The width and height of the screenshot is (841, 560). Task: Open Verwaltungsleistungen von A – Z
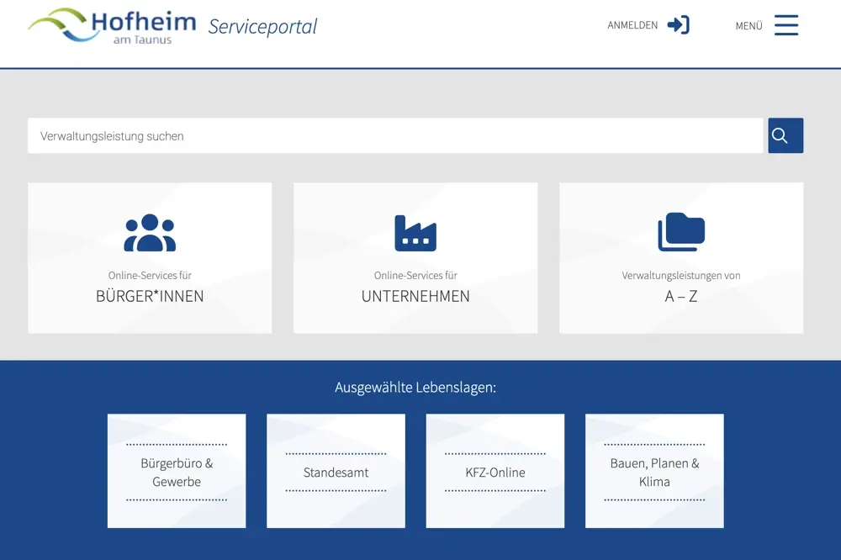[681, 258]
